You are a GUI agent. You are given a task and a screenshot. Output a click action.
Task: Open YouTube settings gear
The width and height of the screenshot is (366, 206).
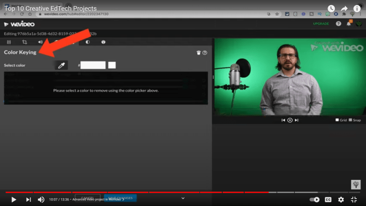[x=341, y=200]
